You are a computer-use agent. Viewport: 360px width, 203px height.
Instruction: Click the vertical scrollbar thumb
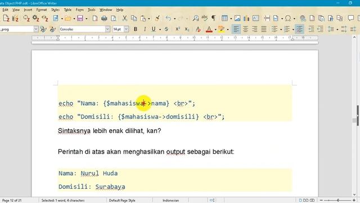354,120
